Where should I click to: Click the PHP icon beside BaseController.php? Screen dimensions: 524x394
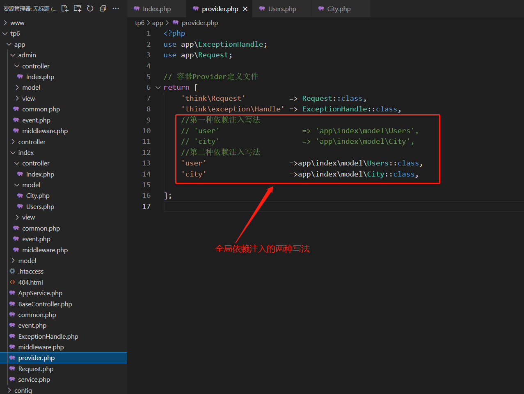click(x=12, y=304)
